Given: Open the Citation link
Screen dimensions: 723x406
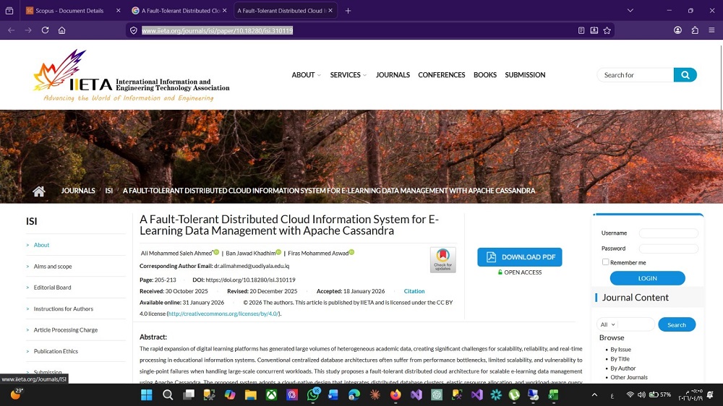Looking at the screenshot, I should [x=414, y=291].
